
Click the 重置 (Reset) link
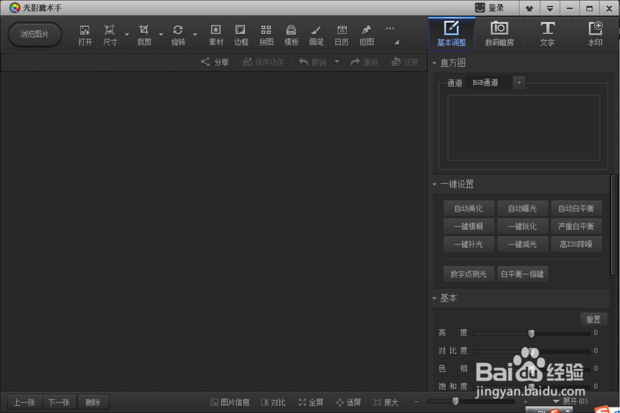tap(593, 319)
